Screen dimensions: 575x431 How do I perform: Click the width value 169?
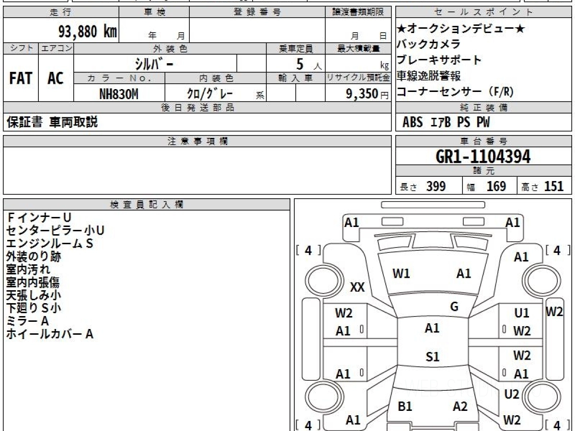point(496,186)
